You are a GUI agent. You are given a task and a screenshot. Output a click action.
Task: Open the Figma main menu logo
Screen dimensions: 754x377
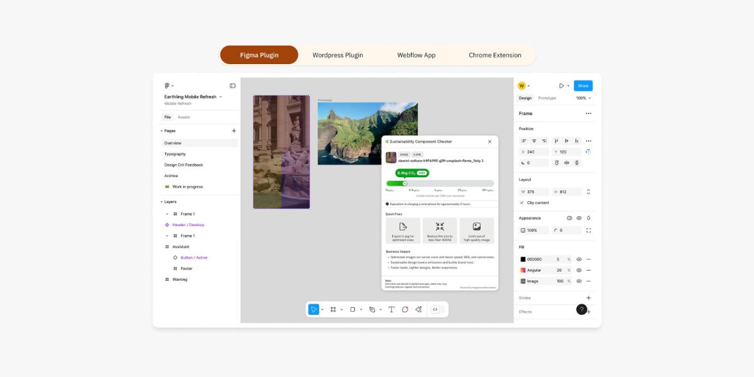pos(167,85)
